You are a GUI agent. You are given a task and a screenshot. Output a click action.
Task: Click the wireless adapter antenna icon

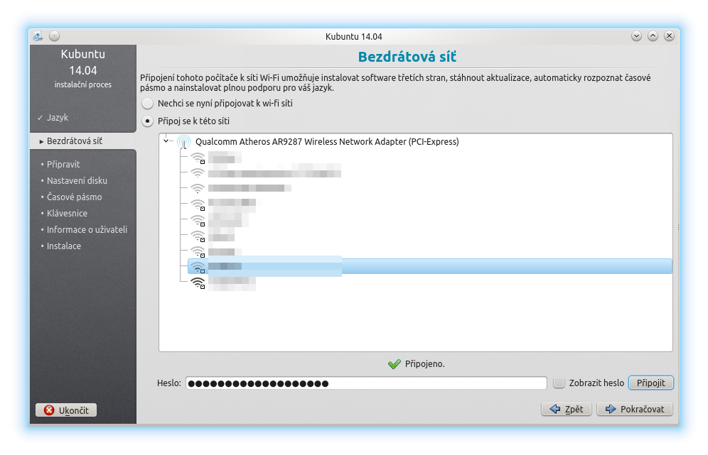coord(183,141)
